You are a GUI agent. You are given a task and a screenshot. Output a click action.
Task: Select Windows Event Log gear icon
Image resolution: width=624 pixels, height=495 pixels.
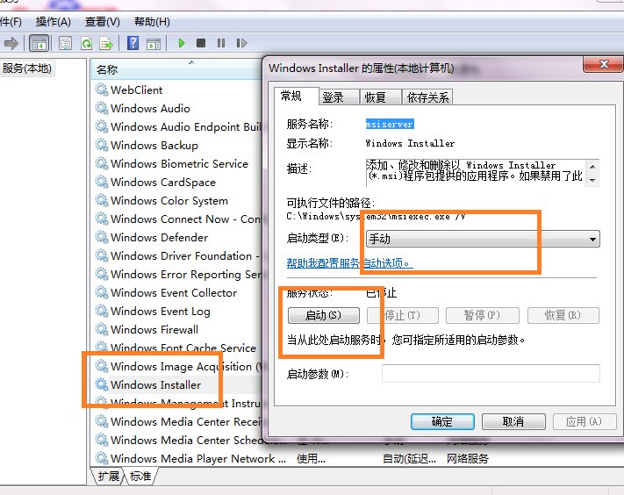pos(102,312)
